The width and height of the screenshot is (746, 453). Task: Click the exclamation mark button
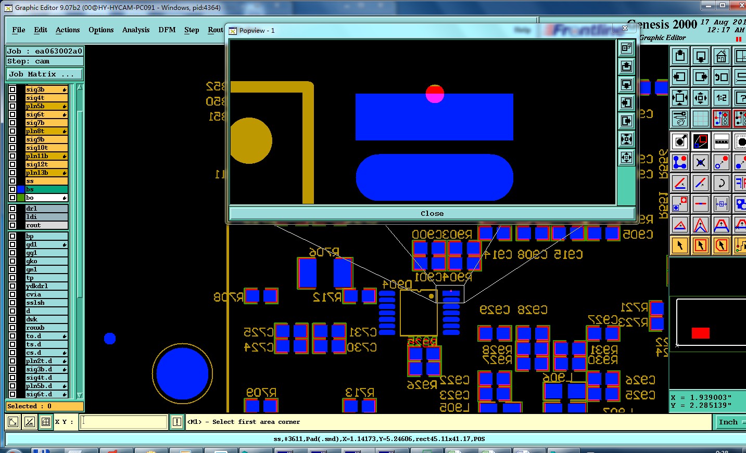click(x=177, y=422)
